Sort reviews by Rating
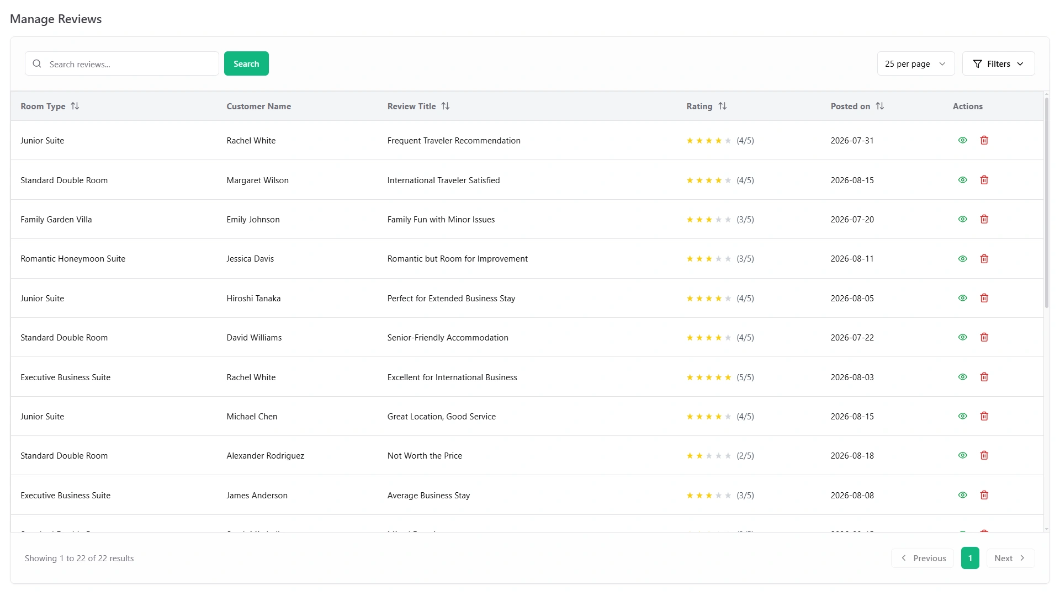1060x596 pixels. (722, 106)
